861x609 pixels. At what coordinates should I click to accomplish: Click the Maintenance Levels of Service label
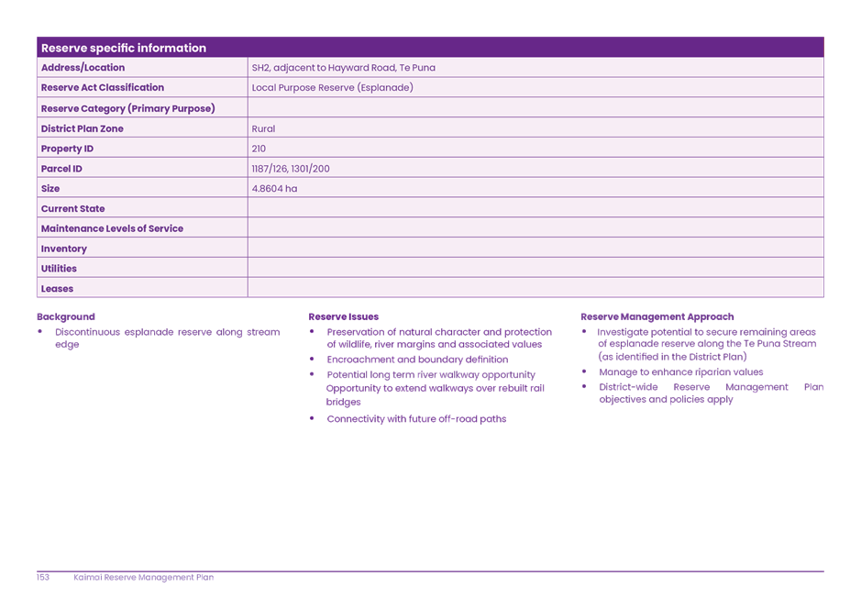pyautogui.click(x=111, y=228)
